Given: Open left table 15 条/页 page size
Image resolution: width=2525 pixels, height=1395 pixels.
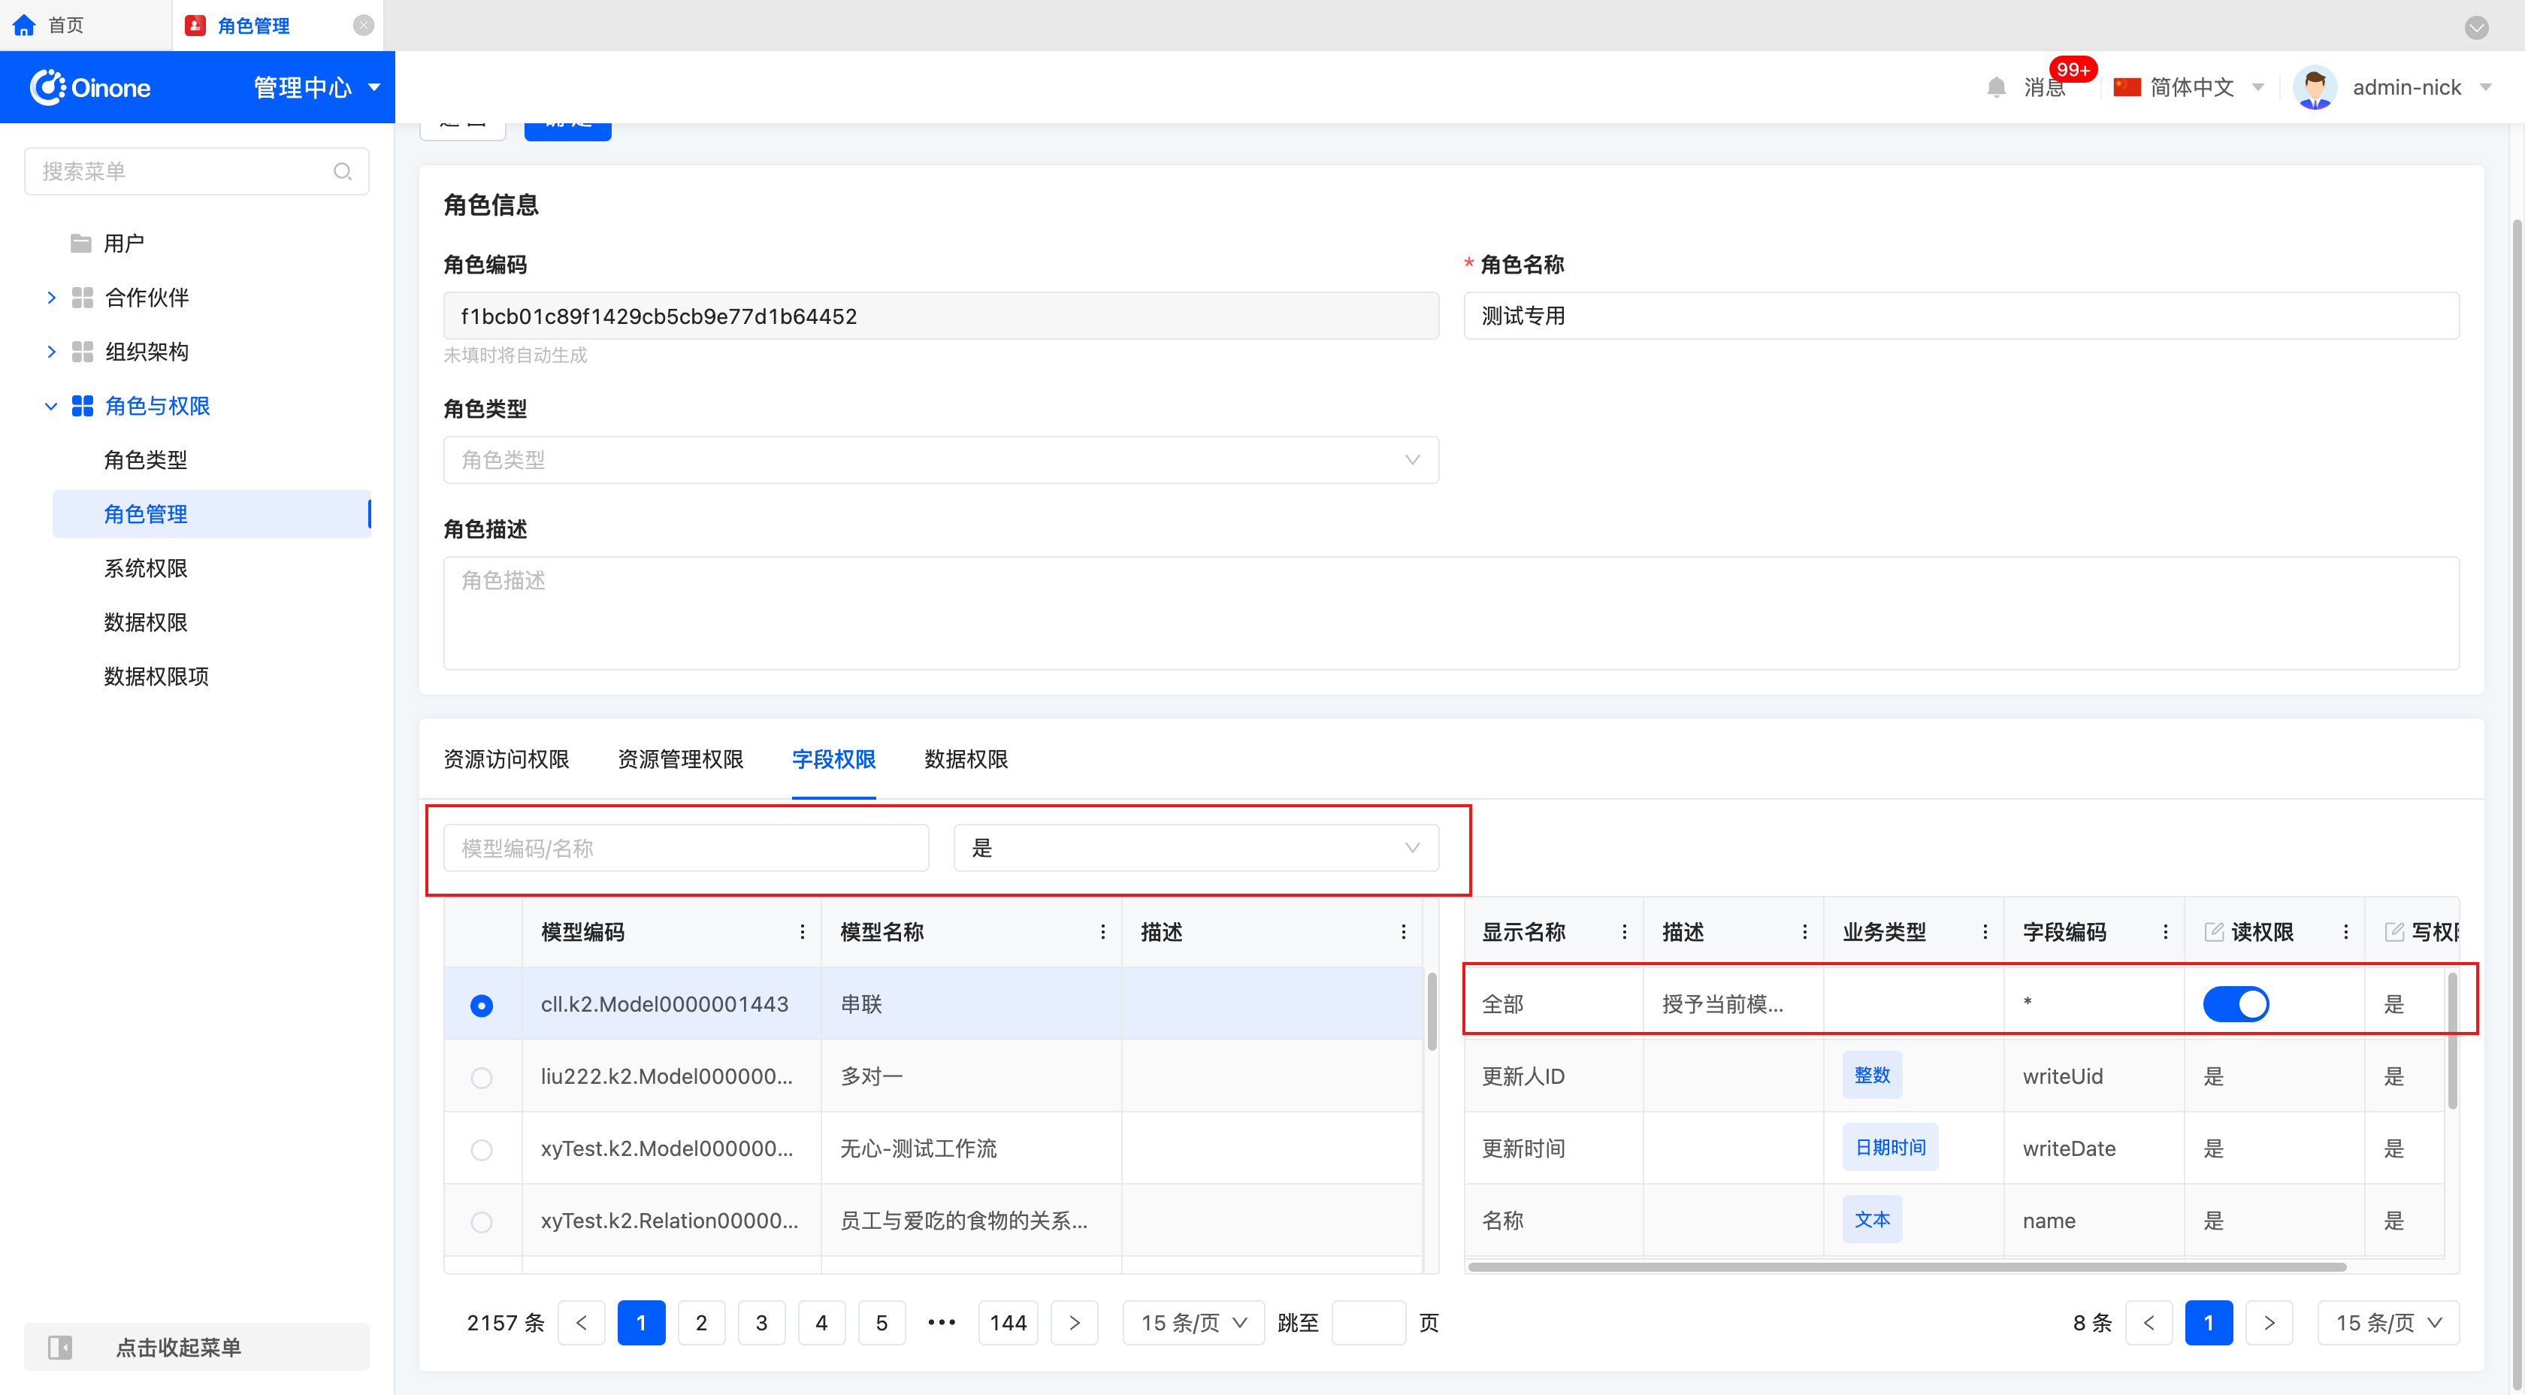Looking at the screenshot, I should [1193, 1322].
